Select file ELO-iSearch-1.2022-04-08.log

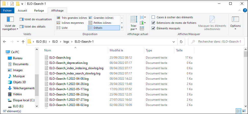coord(69,79)
